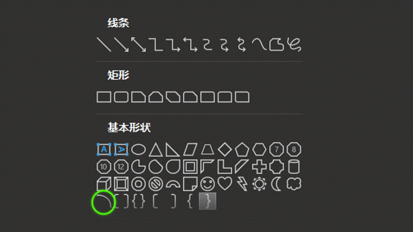
Task: Select the plain rectangle shape
Action: pyautogui.click(x=104, y=97)
